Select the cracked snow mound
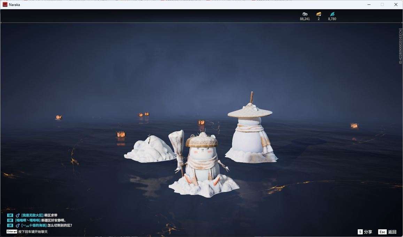Screen dimensions: 403x237 (150, 150)
